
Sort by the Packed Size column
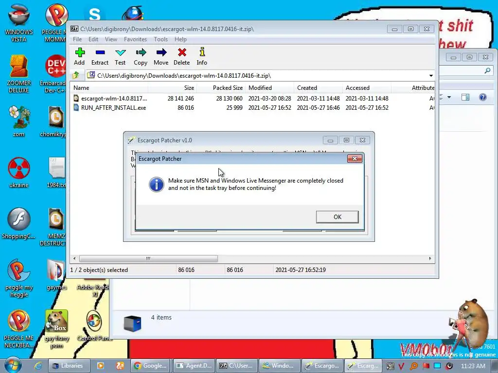221,88
